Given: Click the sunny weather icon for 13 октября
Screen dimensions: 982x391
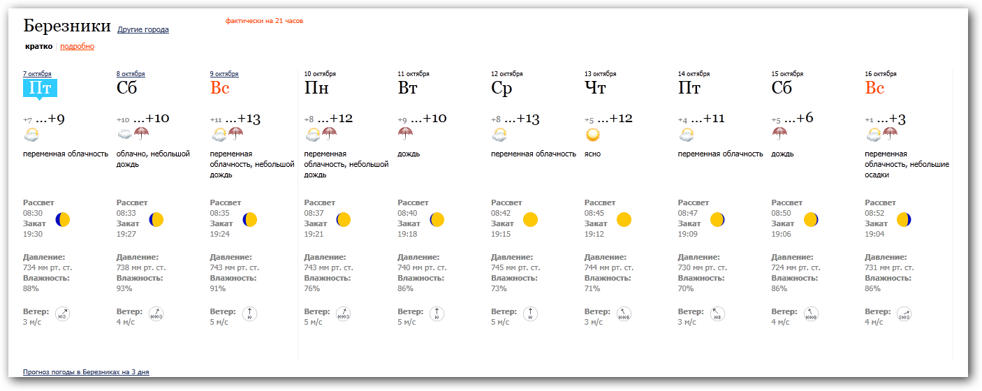Looking at the screenshot, I should pyautogui.click(x=593, y=135).
